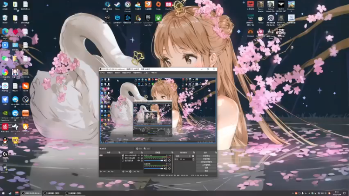This screenshot has height=196, width=349.
Task: Launch Steam from the desktop
Action: [x=117, y=5]
